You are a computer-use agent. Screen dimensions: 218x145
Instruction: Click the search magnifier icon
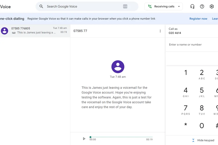(41, 6)
